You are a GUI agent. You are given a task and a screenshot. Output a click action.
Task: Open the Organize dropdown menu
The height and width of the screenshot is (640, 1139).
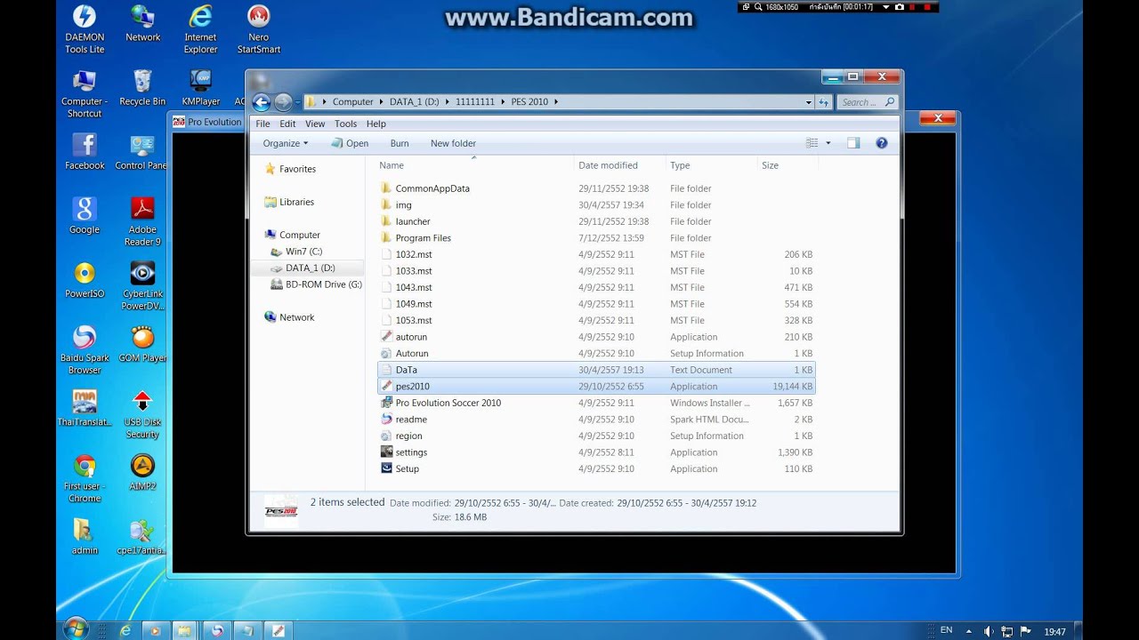click(x=286, y=143)
